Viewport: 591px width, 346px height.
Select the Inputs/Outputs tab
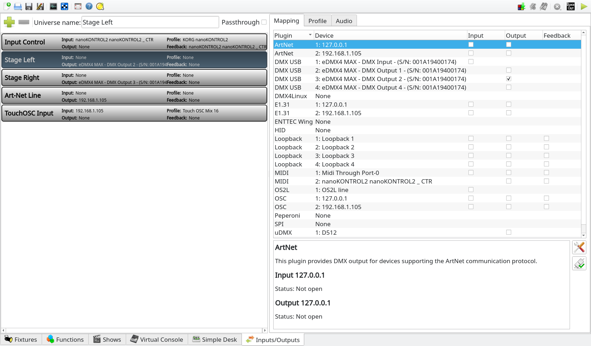click(273, 340)
